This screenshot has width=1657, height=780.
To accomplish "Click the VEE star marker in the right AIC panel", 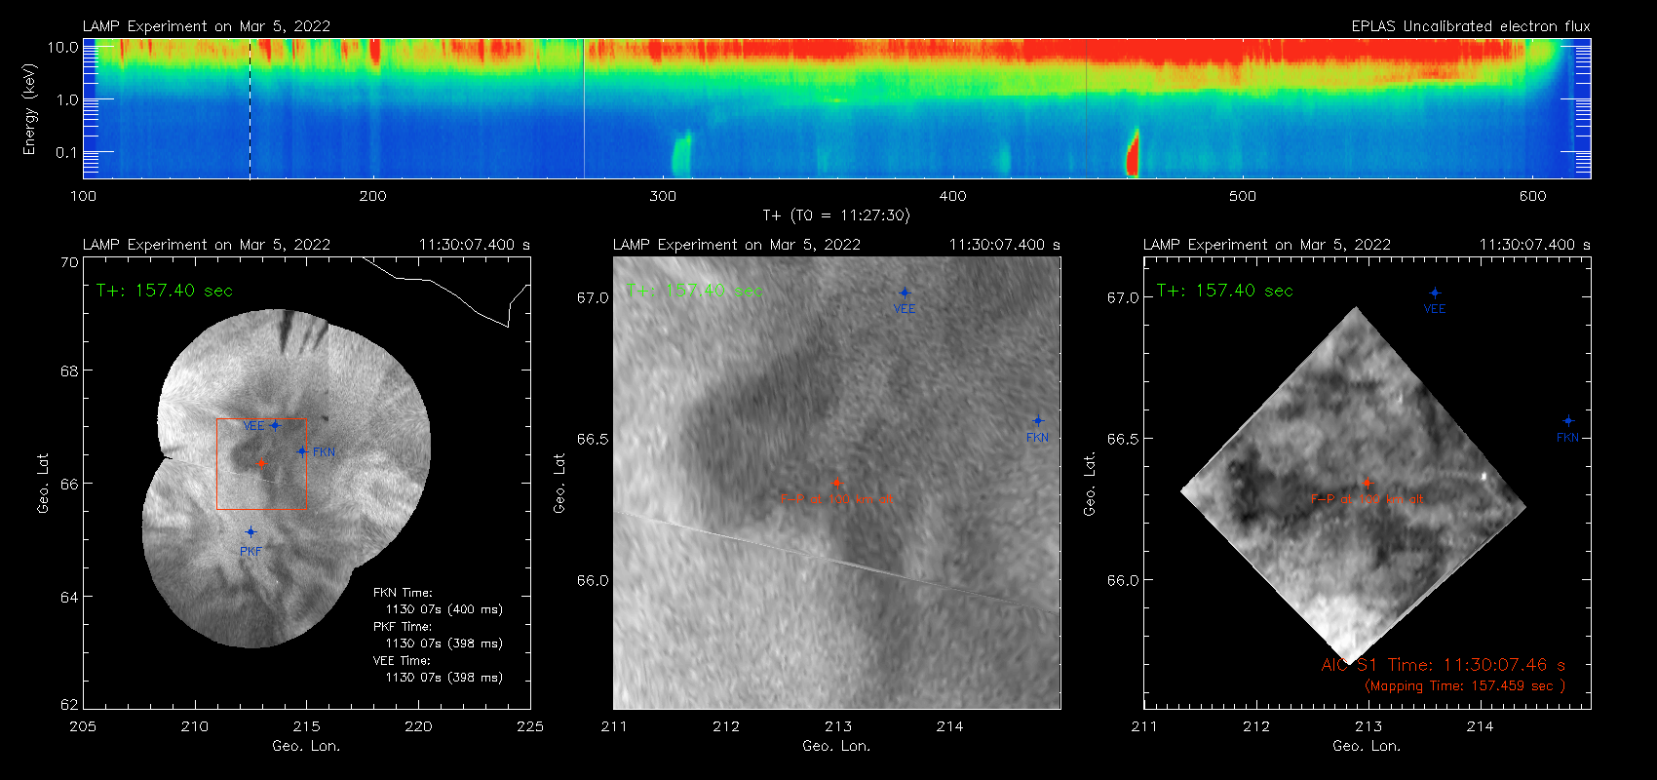I will pos(1435,292).
